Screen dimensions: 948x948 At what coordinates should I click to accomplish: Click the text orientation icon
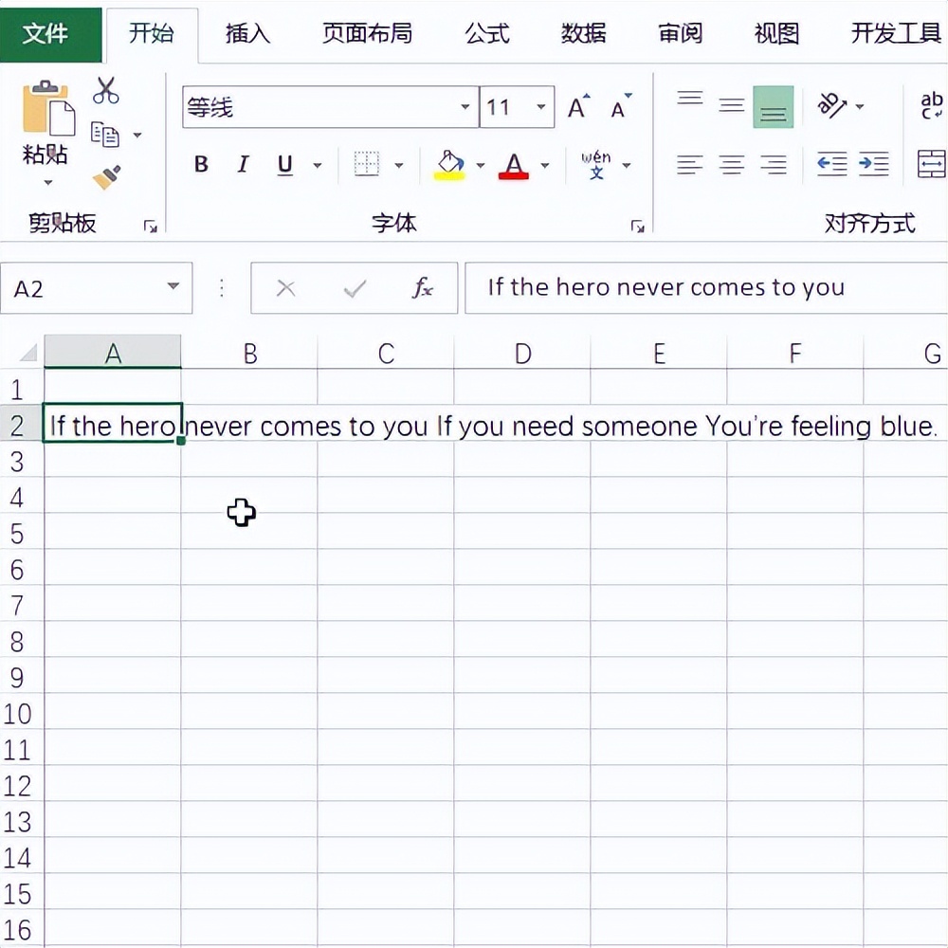(832, 105)
